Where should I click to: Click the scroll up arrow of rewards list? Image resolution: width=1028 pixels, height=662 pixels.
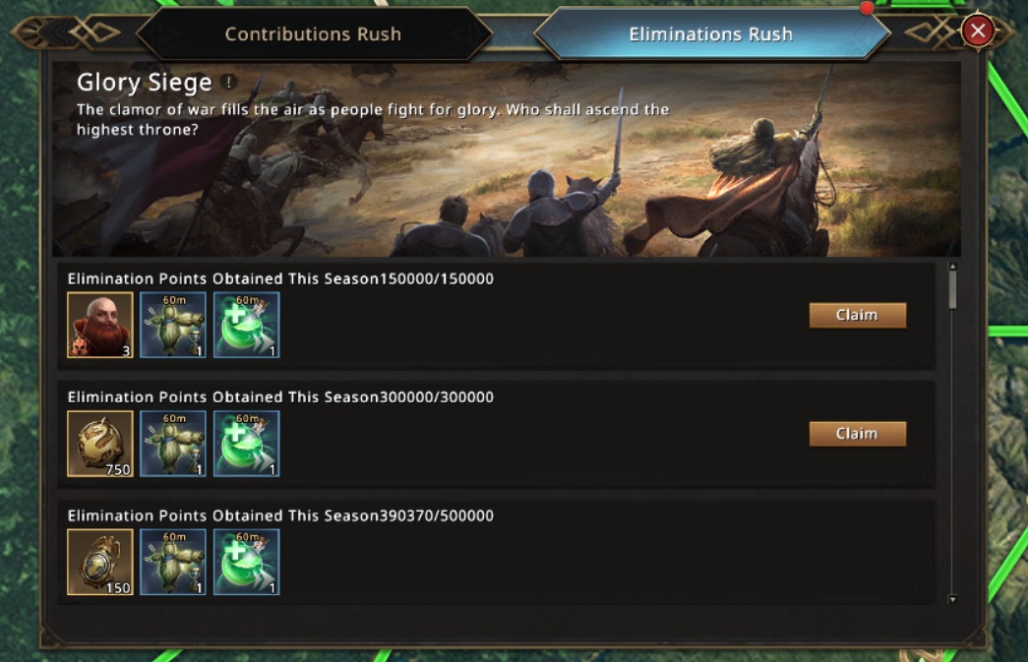(951, 267)
